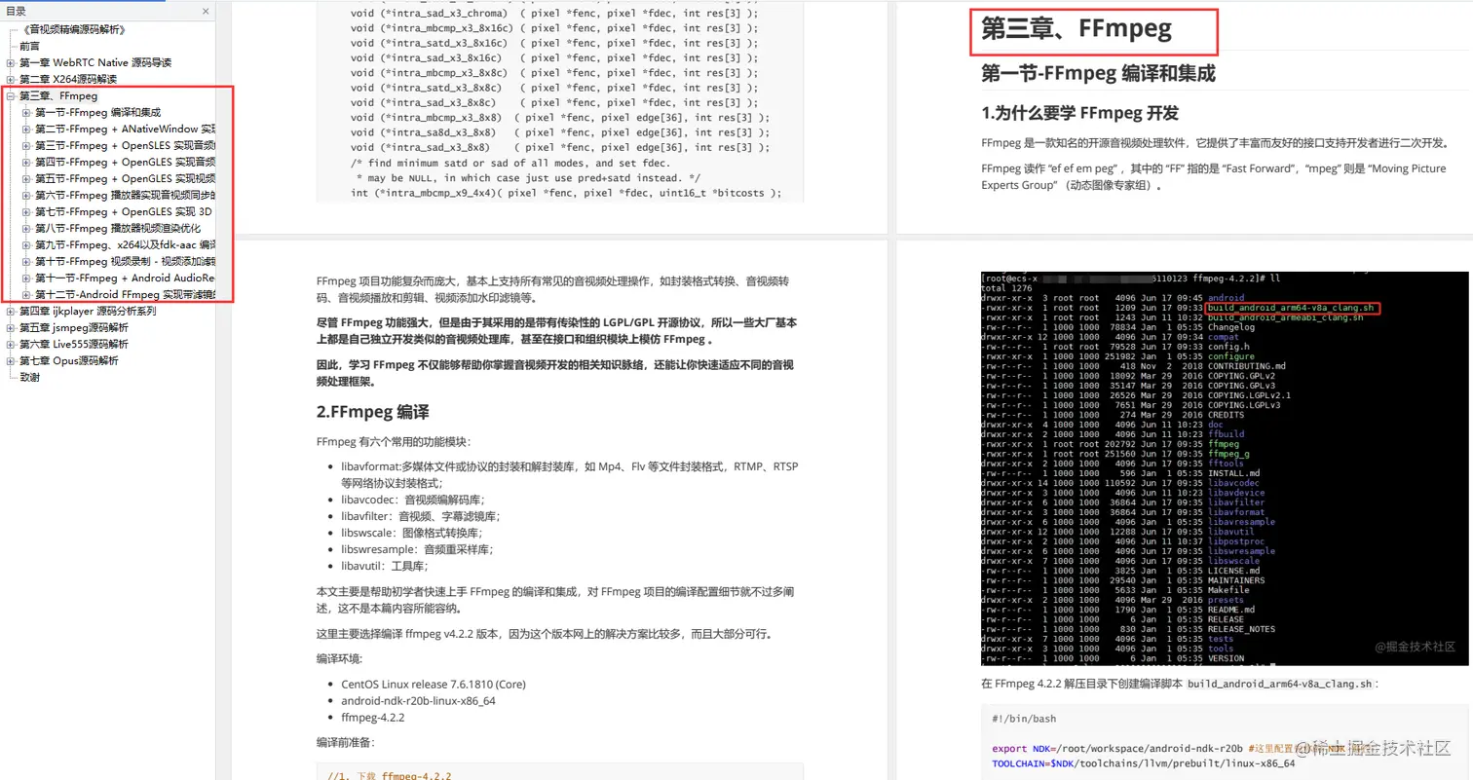
Task: Go to 第十二节-Android FFmpeg entry
Action: tap(125, 295)
